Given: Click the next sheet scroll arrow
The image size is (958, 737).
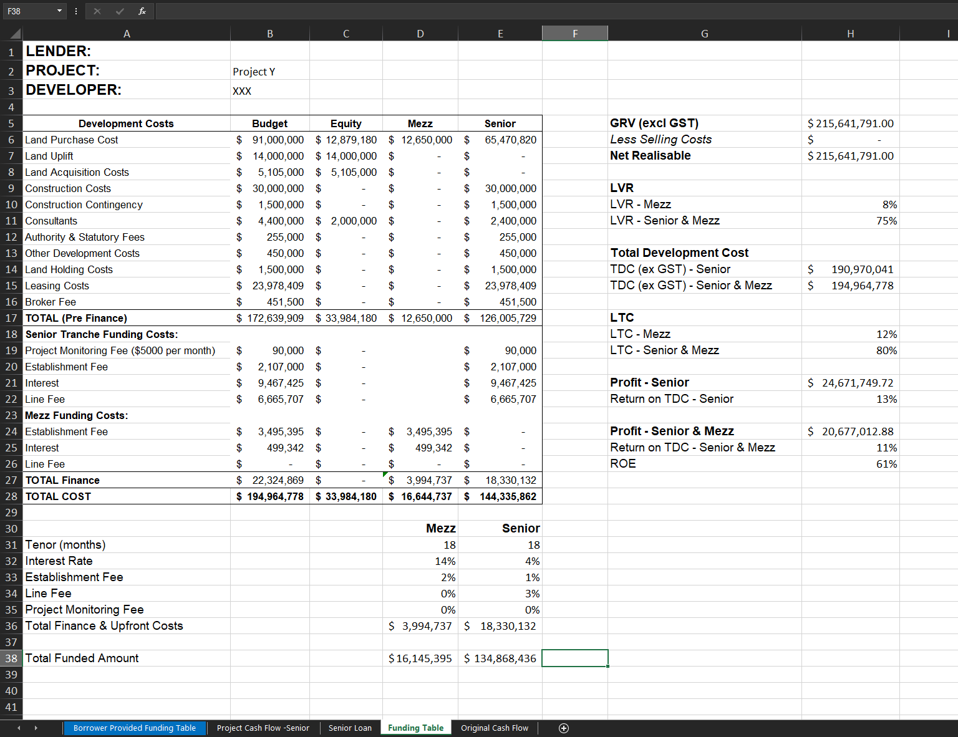Looking at the screenshot, I should pos(36,728).
